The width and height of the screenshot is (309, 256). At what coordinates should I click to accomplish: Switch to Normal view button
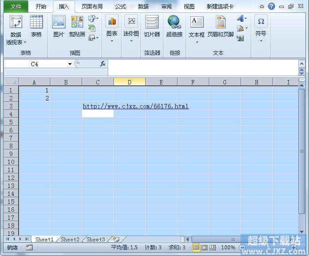tap(196, 247)
